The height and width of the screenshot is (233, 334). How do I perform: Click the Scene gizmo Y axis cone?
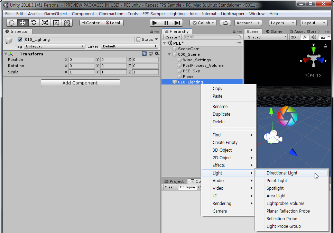[313, 50]
